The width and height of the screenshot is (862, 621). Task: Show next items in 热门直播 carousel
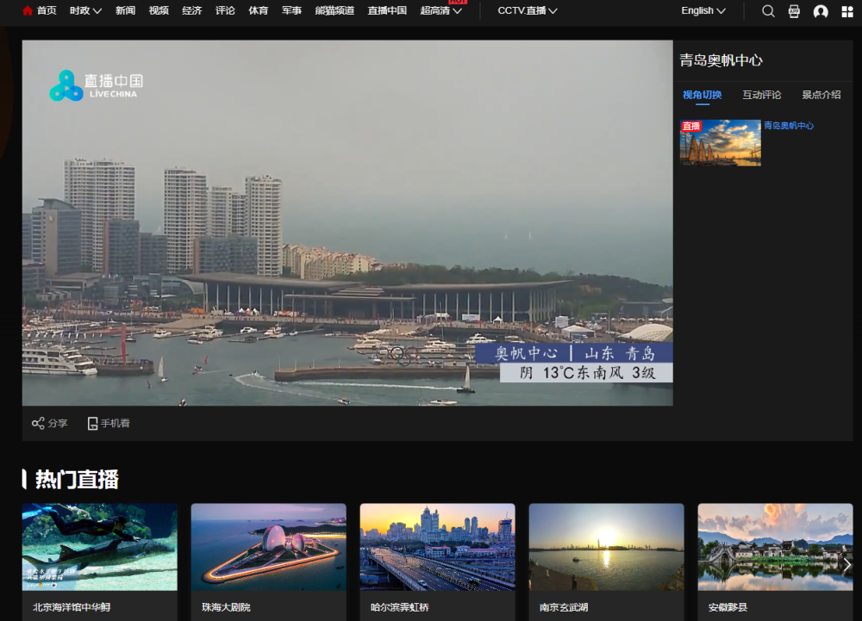[x=846, y=565]
